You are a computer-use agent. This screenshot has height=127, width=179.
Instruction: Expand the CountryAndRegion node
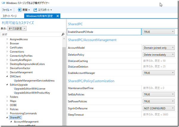[x=7, y=60]
